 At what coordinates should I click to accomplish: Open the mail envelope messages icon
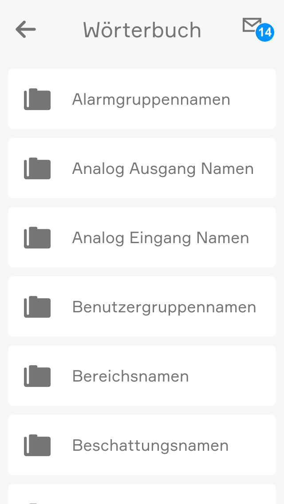[x=252, y=25]
